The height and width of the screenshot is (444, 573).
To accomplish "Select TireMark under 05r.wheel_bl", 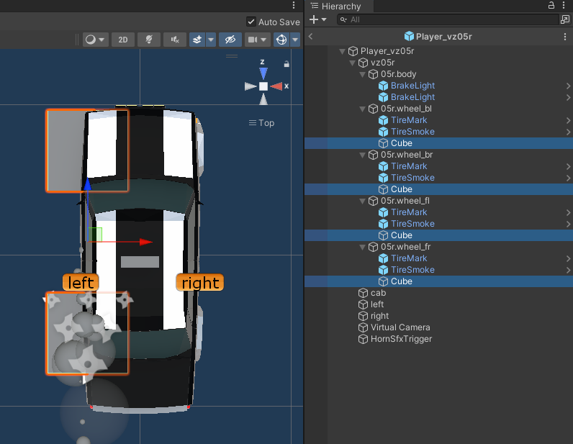I will (409, 120).
